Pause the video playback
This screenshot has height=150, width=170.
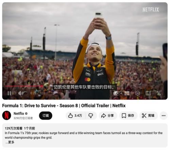pos(9,93)
